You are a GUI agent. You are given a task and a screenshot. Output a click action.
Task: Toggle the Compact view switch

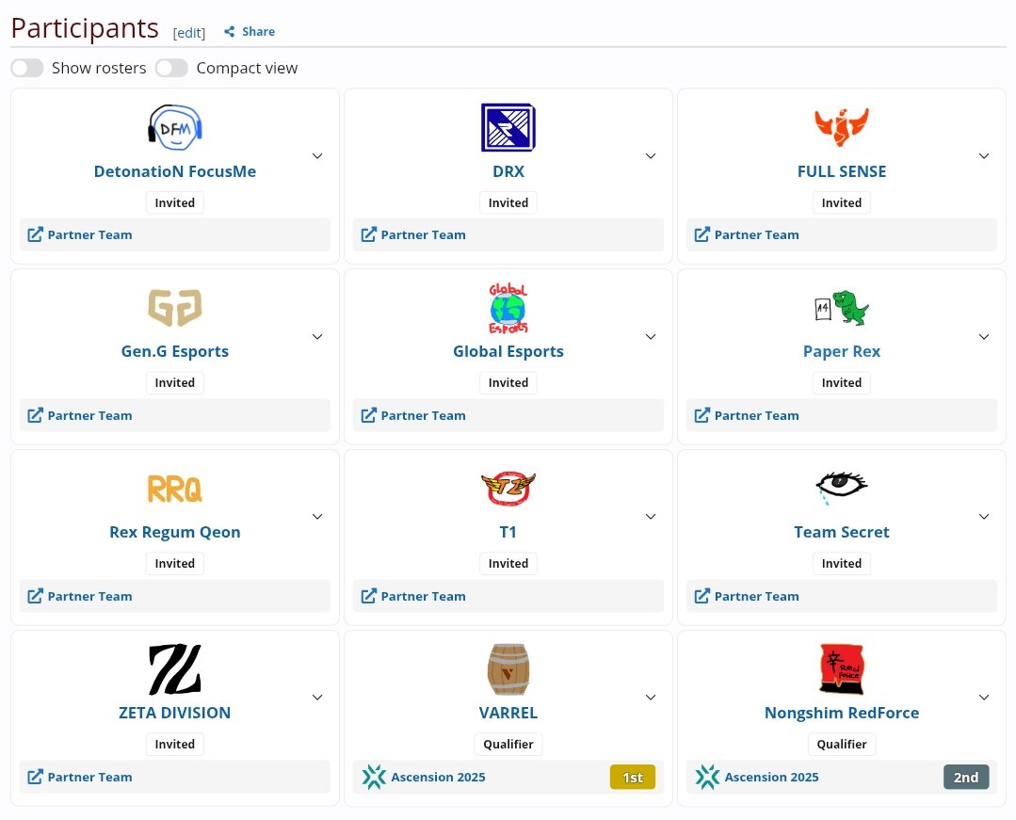(x=171, y=68)
